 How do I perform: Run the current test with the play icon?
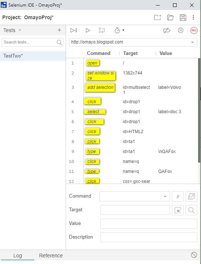point(88,30)
